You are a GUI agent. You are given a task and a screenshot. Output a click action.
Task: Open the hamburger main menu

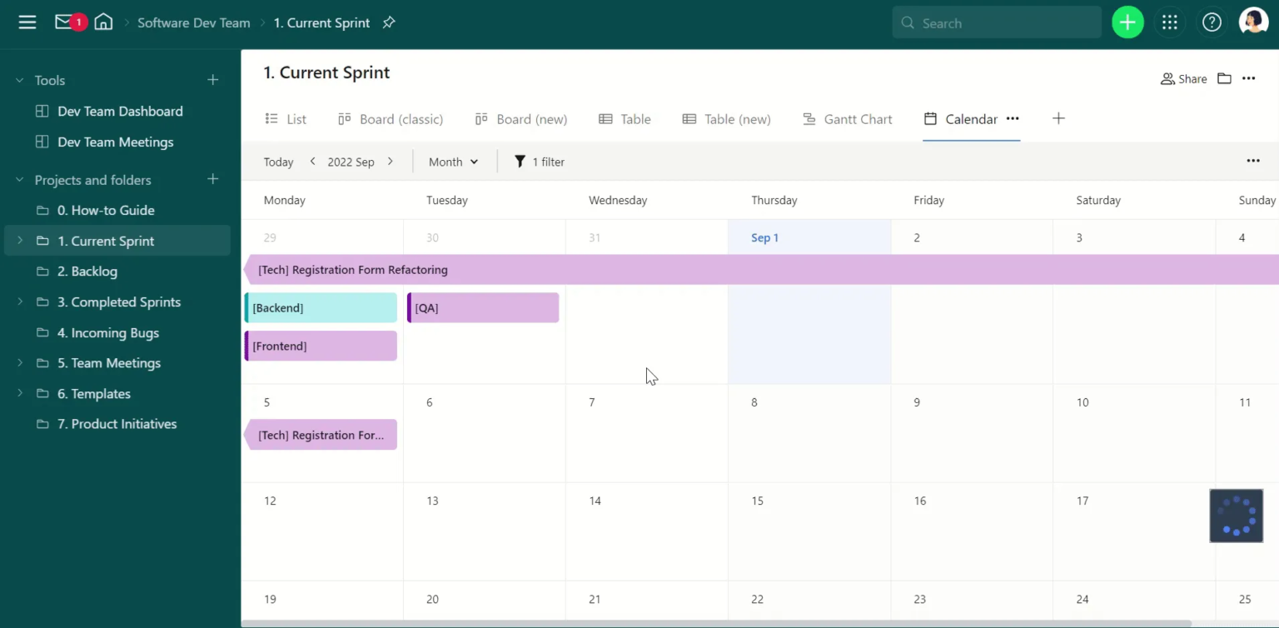(27, 22)
